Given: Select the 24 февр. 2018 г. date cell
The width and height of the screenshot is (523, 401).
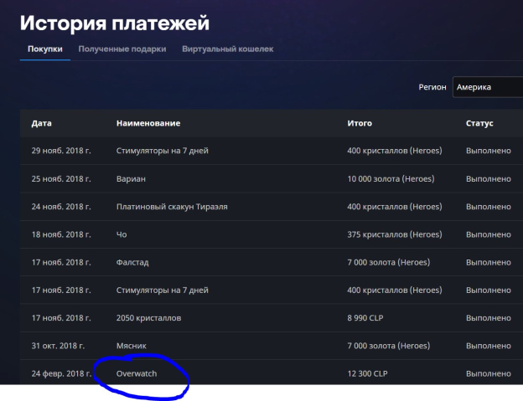Looking at the screenshot, I should 61,373.
